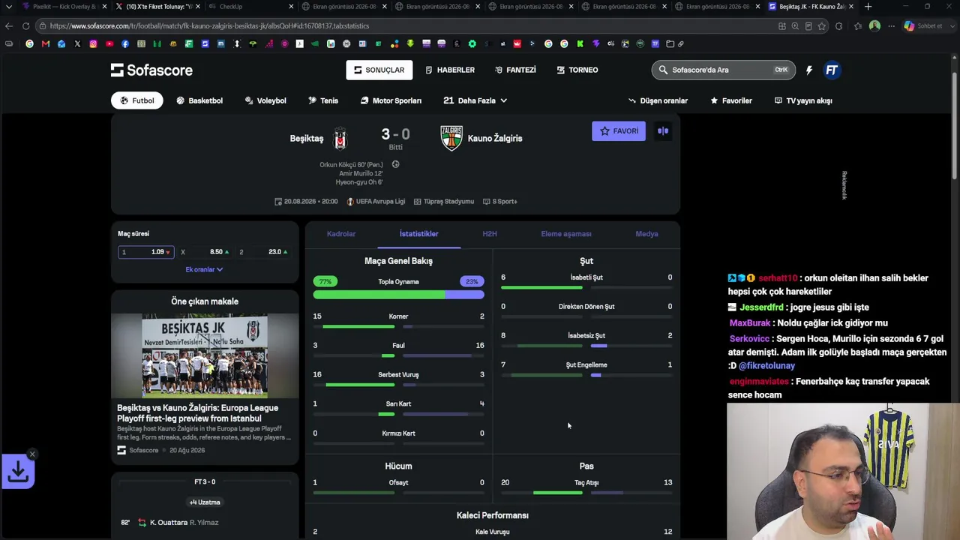
Task: Click the İsabetli Şut green bar
Action: coord(541,288)
